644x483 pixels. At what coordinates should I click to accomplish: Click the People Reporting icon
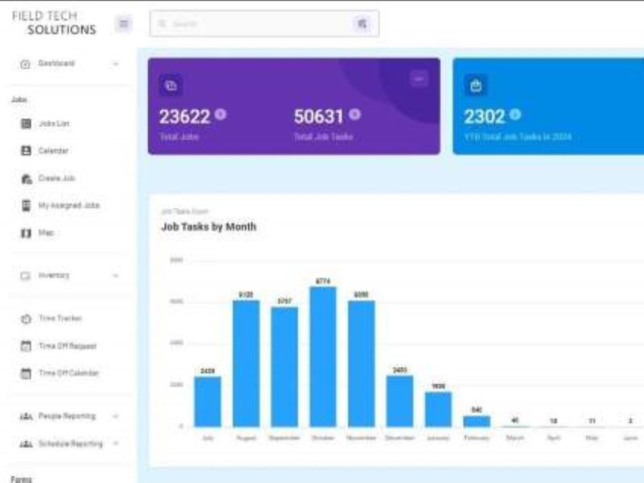[x=26, y=417]
